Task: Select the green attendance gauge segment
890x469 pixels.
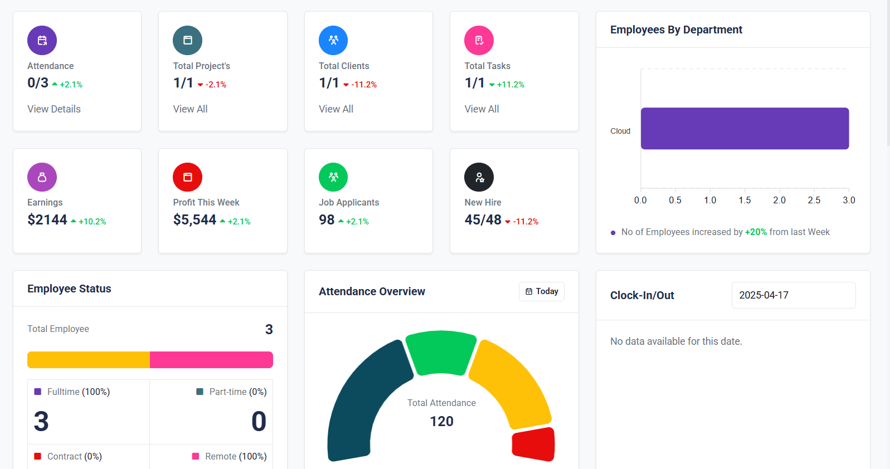Action: (x=441, y=352)
